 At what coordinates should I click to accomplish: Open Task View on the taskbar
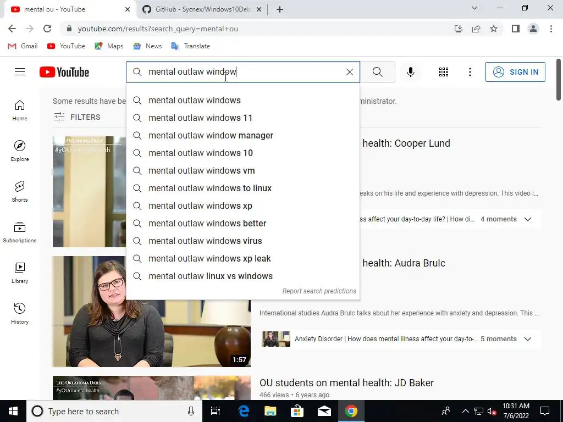[x=215, y=411]
